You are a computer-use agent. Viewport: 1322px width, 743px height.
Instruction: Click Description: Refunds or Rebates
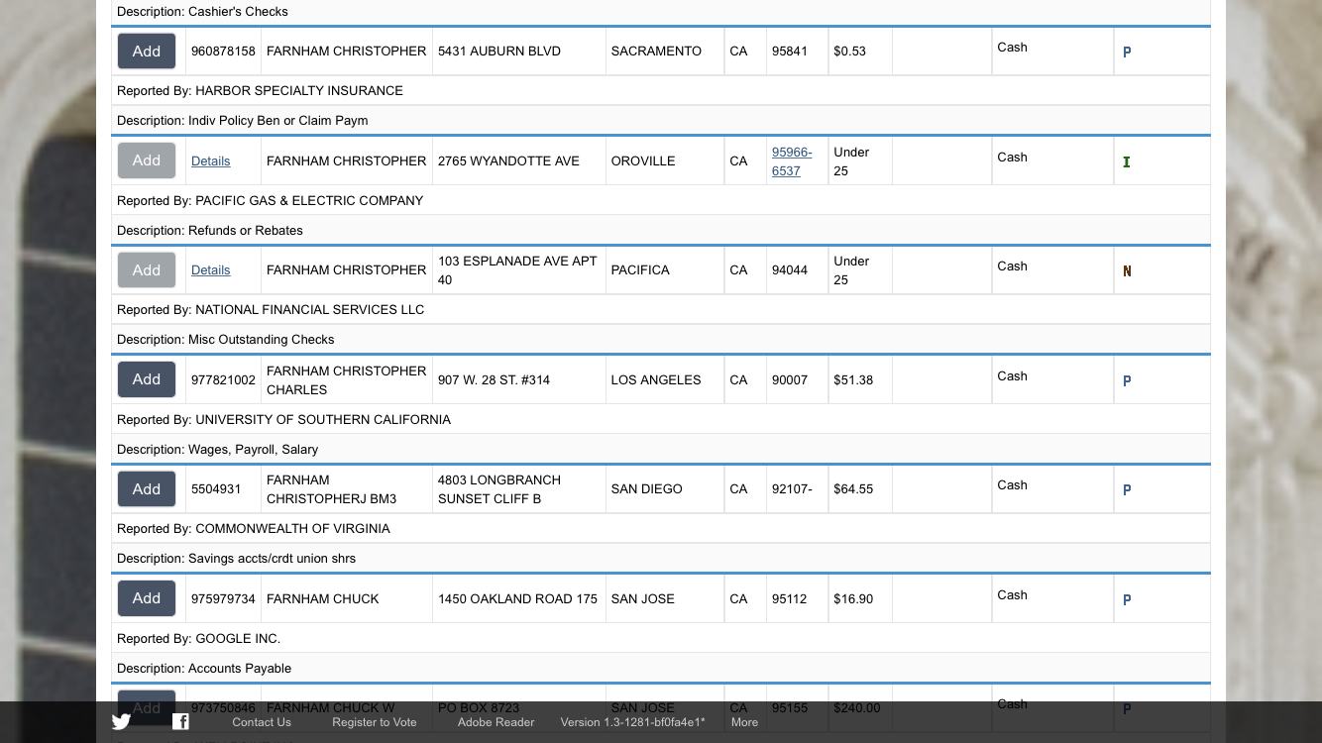pyautogui.click(x=210, y=230)
